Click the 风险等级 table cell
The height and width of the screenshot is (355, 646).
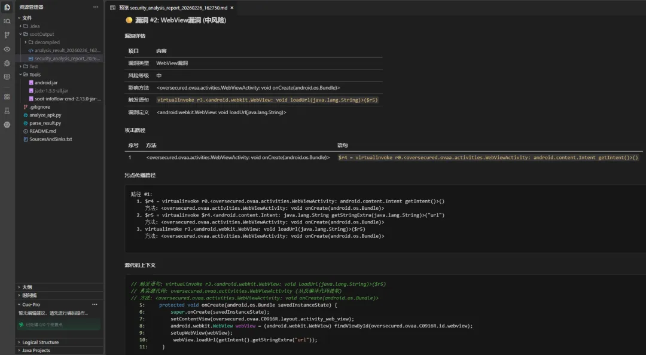click(x=138, y=75)
